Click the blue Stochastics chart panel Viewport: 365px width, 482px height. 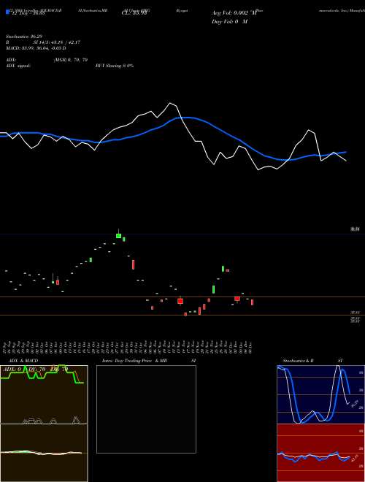(320, 394)
